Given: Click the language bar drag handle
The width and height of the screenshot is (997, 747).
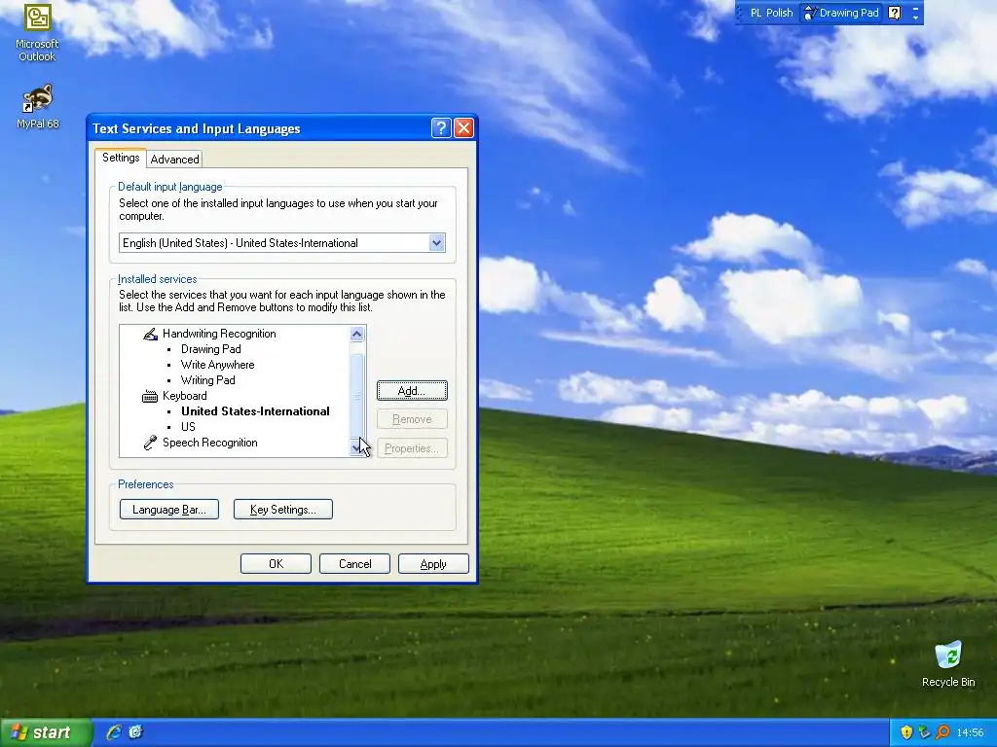Looking at the screenshot, I should (740, 13).
